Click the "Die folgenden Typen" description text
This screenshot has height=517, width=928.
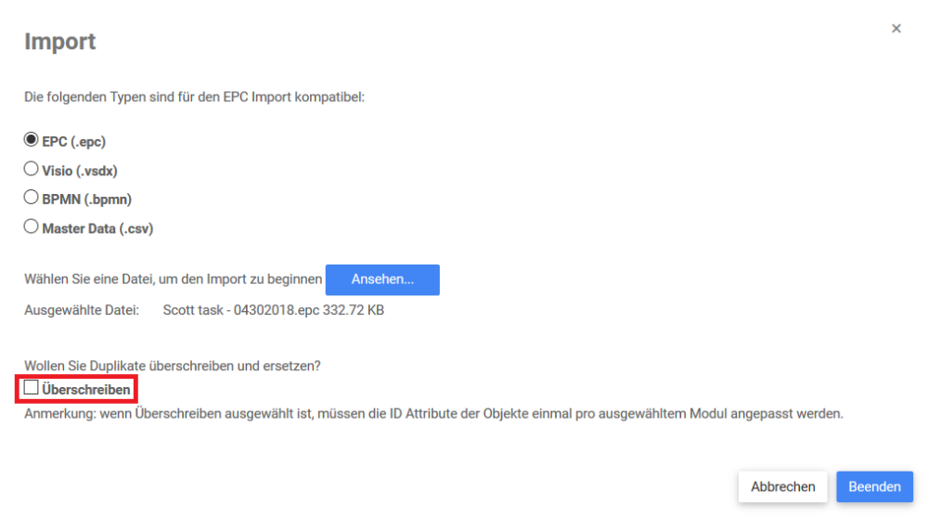[194, 97]
